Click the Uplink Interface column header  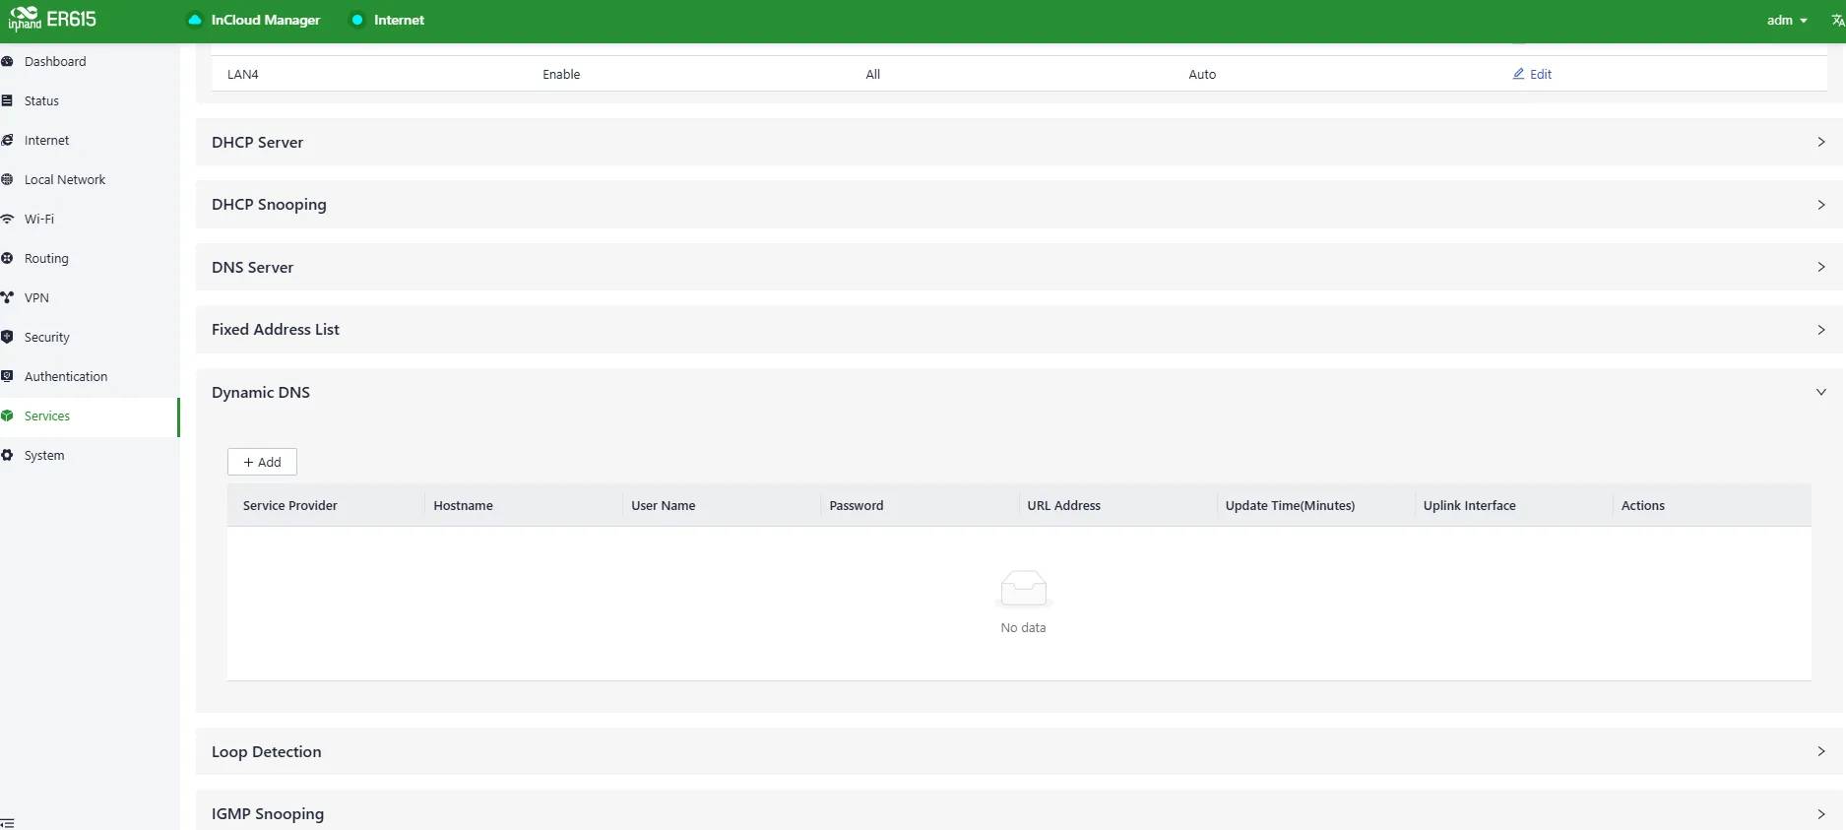click(1469, 505)
